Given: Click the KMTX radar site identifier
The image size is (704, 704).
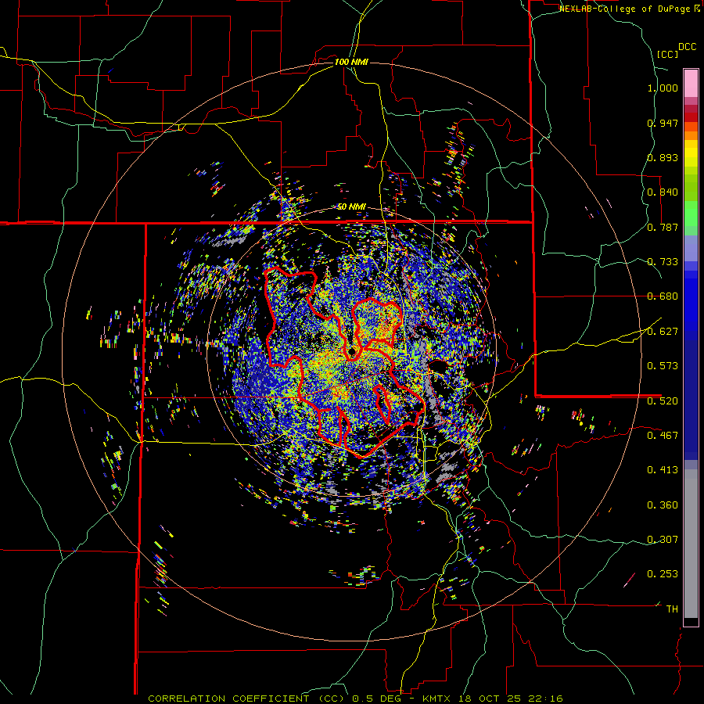Looking at the screenshot, I should point(438,699).
